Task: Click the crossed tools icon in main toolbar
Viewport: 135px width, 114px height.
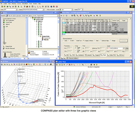Action: (5, 7)
